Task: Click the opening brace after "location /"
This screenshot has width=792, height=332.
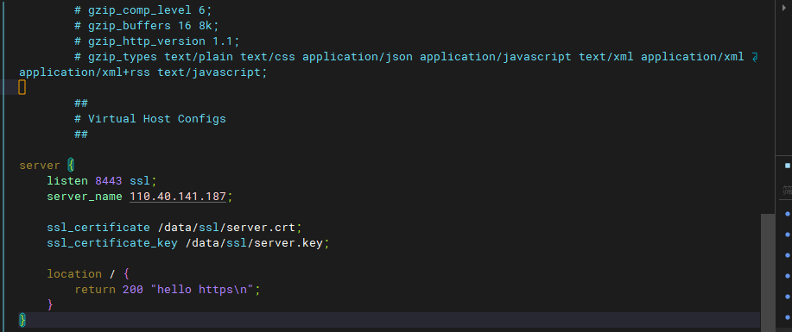Action: coord(126,274)
